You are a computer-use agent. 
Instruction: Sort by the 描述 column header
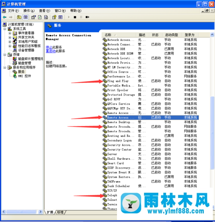coord(143,35)
